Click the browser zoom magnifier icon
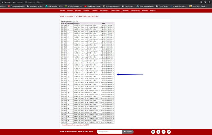 201,2
